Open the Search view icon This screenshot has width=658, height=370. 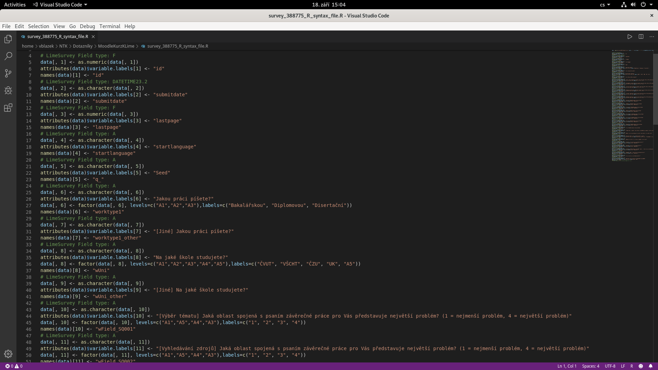pyautogui.click(x=8, y=56)
